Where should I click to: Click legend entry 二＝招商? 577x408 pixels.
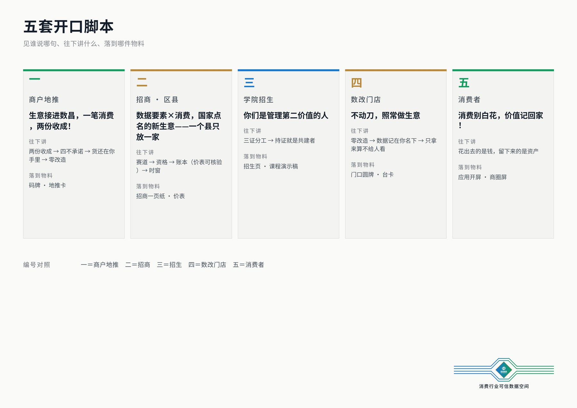(138, 265)
